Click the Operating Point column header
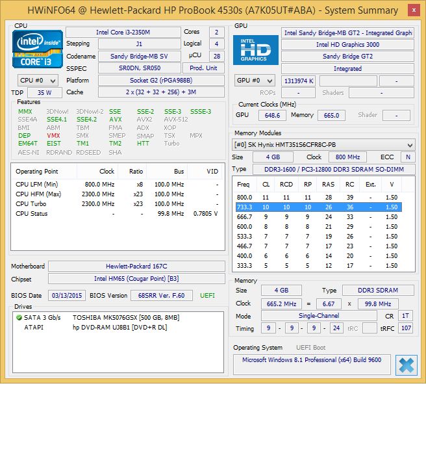The image size is (426, 468). pos(44,172)
